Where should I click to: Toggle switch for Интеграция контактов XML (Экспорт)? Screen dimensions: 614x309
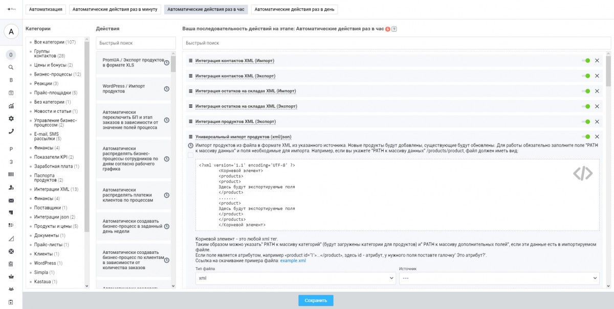[586, 76]
